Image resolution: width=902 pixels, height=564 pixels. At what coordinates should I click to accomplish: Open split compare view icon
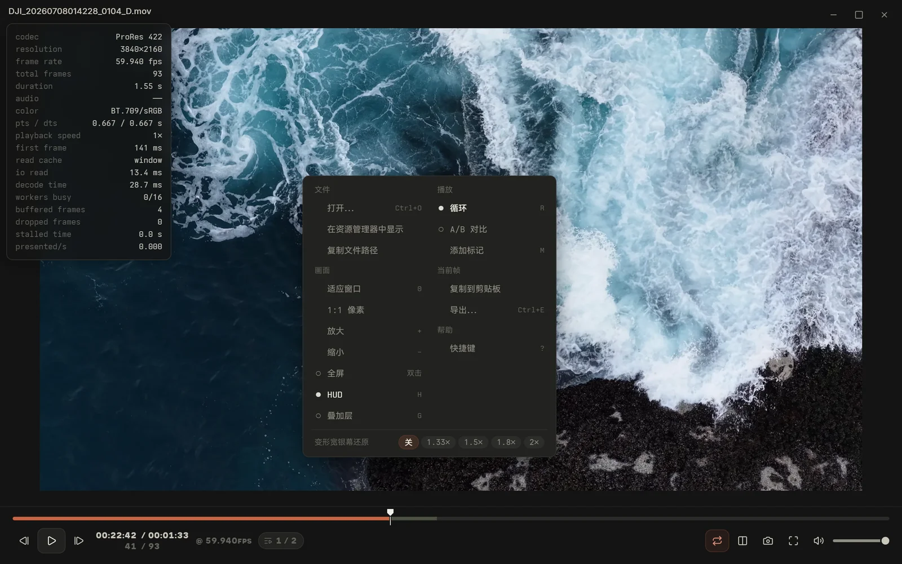coord(742,541)
